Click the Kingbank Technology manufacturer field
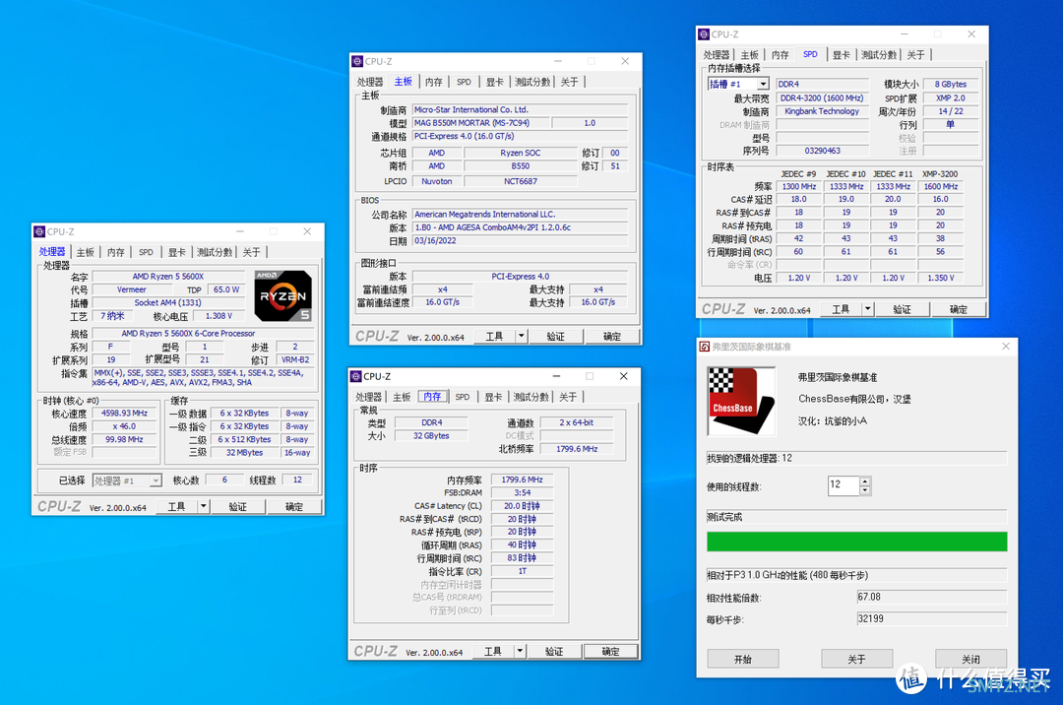Viewport: 1063px width, 705px height. [822, 111]
